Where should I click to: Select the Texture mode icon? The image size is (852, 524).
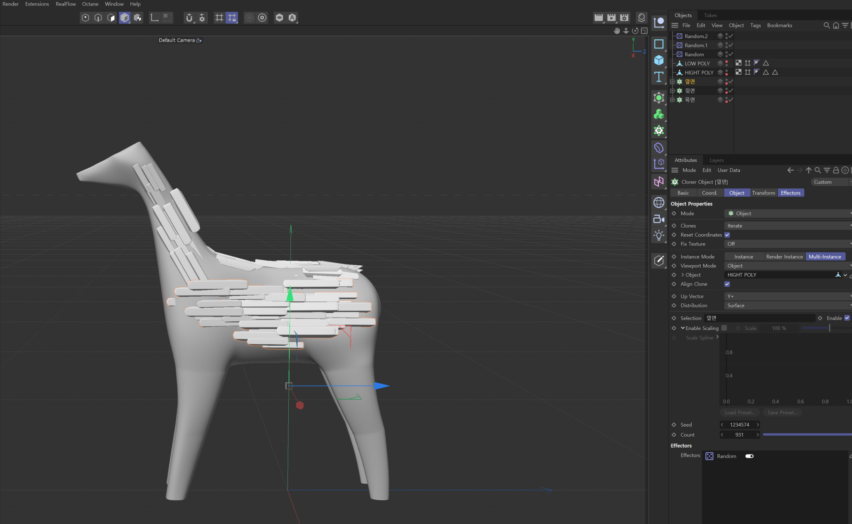pos(138,18)
